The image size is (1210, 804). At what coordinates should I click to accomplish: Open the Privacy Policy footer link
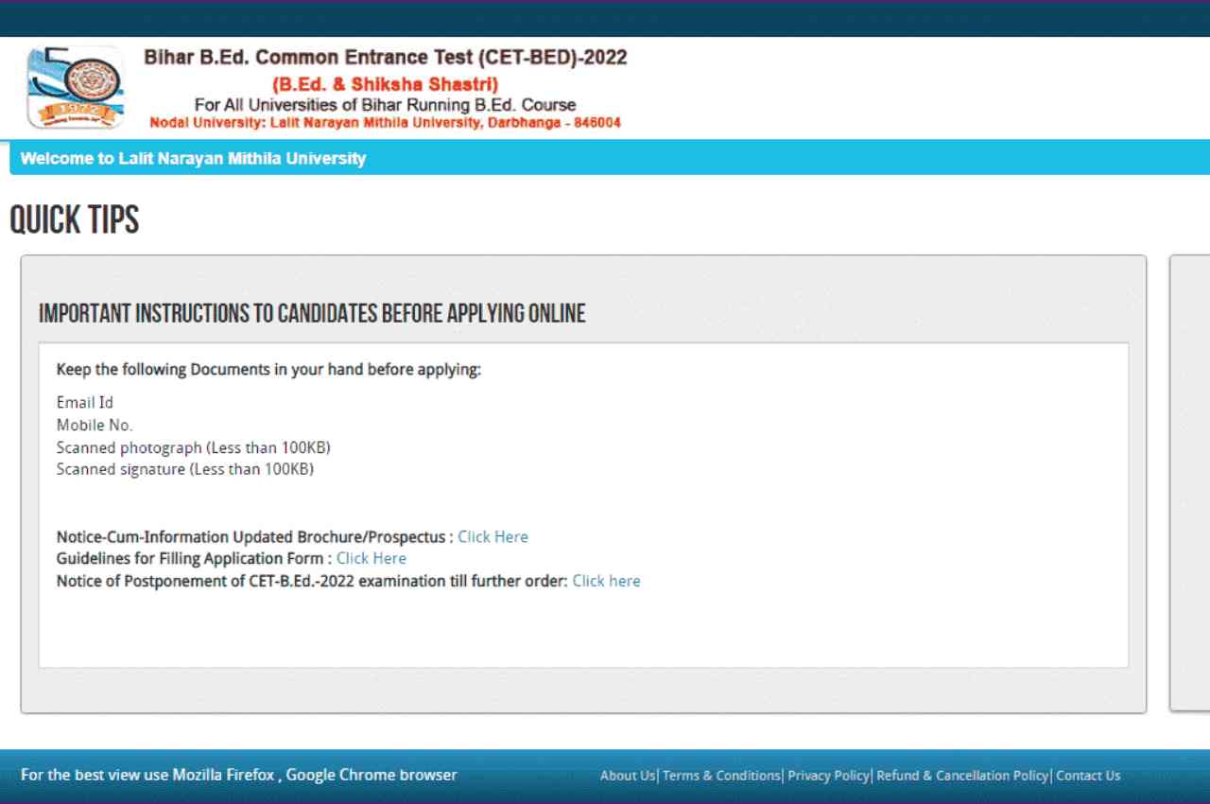828,776
